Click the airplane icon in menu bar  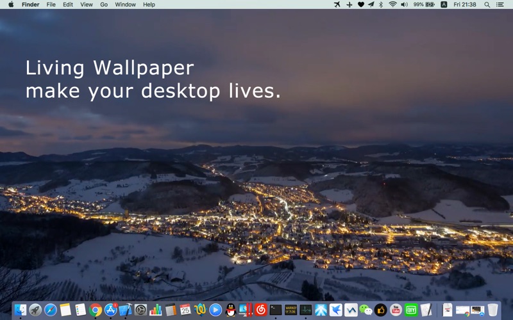coord(337,4)
